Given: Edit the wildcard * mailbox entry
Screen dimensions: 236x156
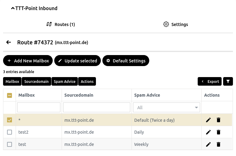Looking at the screenshot, I should pos(208,120).
